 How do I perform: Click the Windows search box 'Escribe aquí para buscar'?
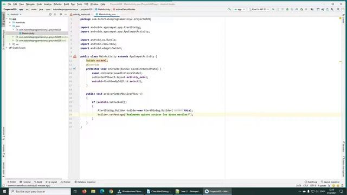click(x=40, y=191)
